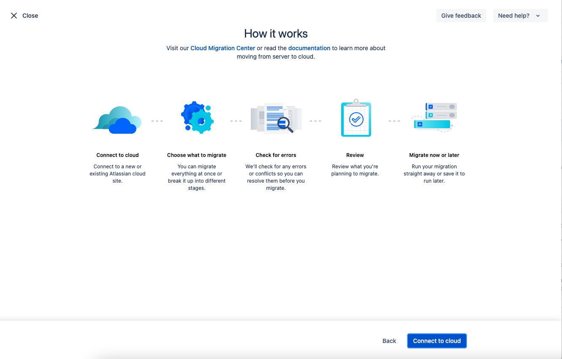Click the How it works title
The width and height of the screenshot is (562, 359).
[276, 34]
